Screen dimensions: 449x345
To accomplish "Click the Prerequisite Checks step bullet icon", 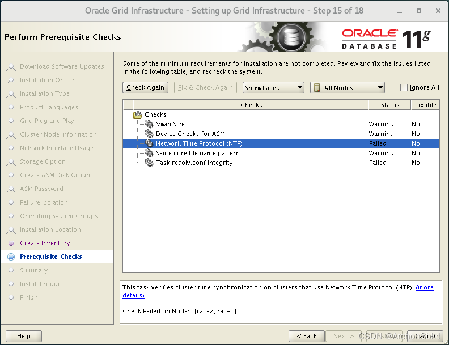I will 11,257.
